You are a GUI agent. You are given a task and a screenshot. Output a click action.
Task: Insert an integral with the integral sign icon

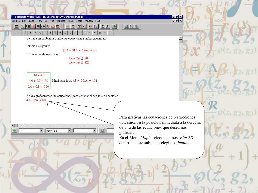107,26
